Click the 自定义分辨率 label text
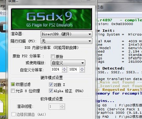142x119 pixels. 32,70
